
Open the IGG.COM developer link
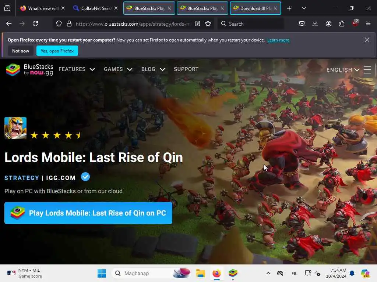[x=61, y=178]
